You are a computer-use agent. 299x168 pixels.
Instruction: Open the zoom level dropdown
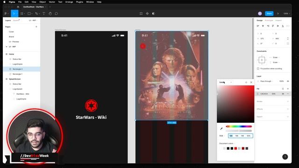pos(286,14)
